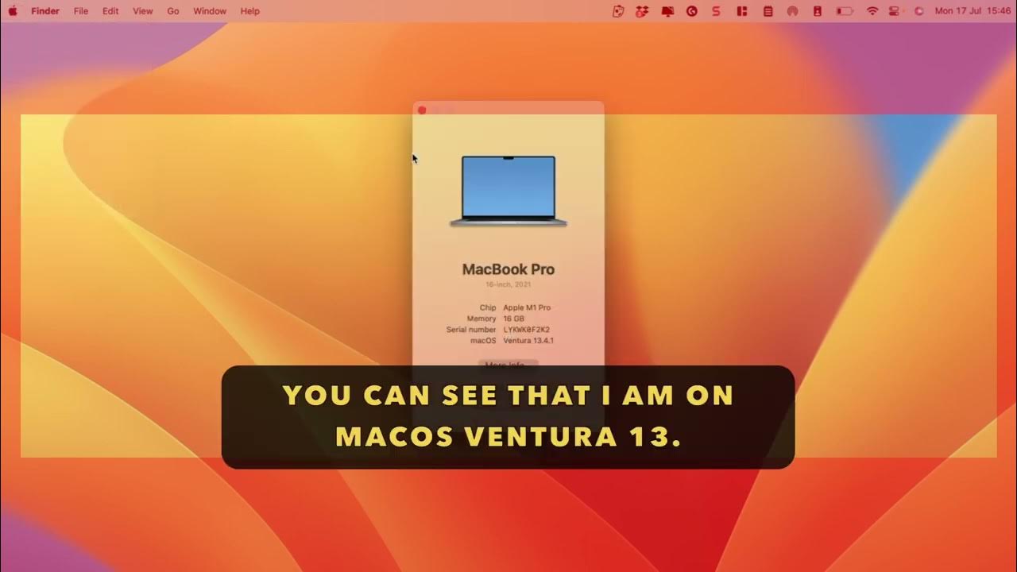Open the Go menu
The width and height of the screenshot is (1017, 572).
pyautogui.click(x=173, y=11)
